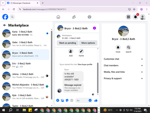Viewport: 150px width, 113px height.
Task: Select Bryce 3-Bed,2-Bath conversation
Action: 25,55
